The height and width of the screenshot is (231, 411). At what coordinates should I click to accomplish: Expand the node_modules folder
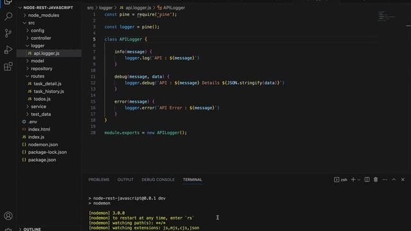pos(43,15)
